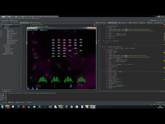165x124 pixels.
Task: Open the Project view selector dropdown
Action: tap(7, 23)
